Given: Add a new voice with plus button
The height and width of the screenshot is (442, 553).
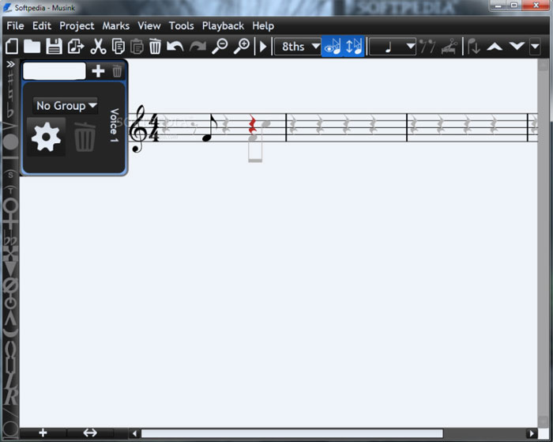Looking at the screenshot, I should tap(98, 71).
